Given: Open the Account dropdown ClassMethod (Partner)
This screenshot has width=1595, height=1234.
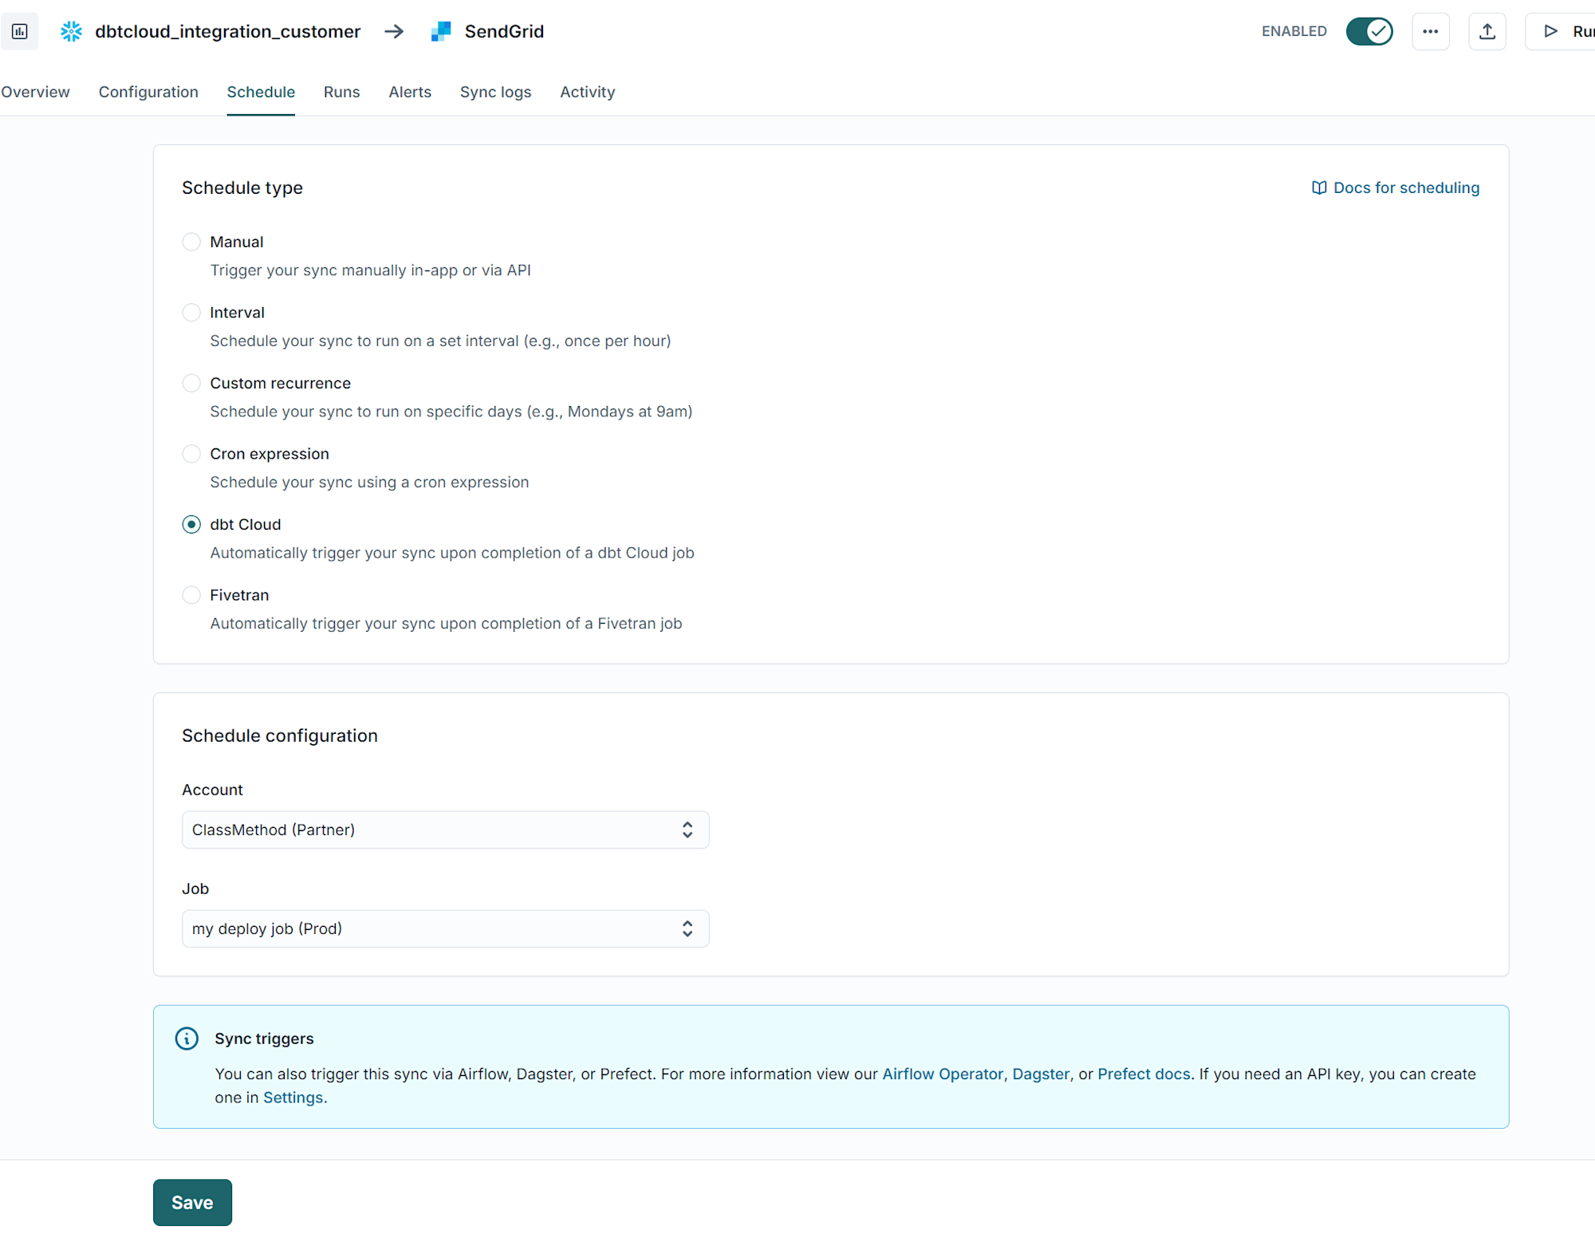Looking at the screenshot, I should (x=445, y=830).
